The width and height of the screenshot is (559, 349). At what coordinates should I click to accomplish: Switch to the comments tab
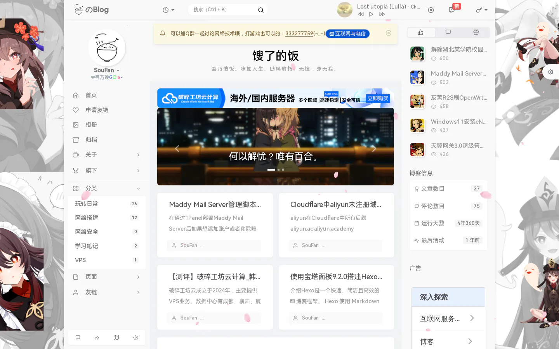pyautogui.click(x=448, y=33)
